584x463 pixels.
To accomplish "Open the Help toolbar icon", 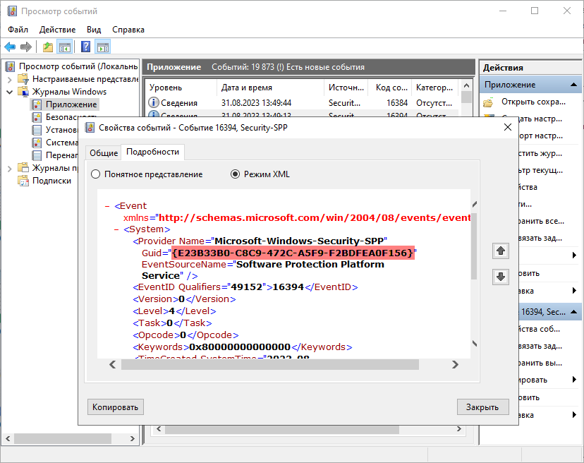I will [85, 47].
